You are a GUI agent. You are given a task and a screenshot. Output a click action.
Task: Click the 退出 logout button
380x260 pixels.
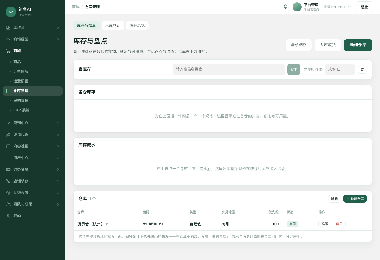point(365,7)
